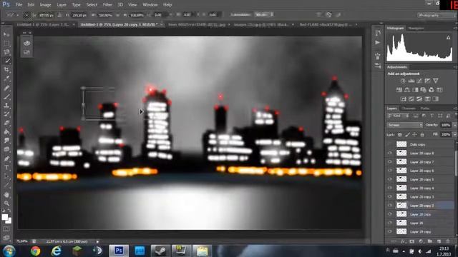Select the Eraser tool
Screen dimensions: 458x257
[6, 123]
